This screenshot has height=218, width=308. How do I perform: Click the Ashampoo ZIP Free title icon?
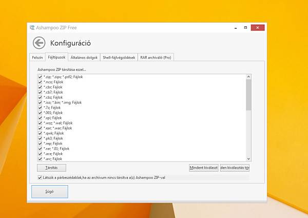(x=32, y=28)
